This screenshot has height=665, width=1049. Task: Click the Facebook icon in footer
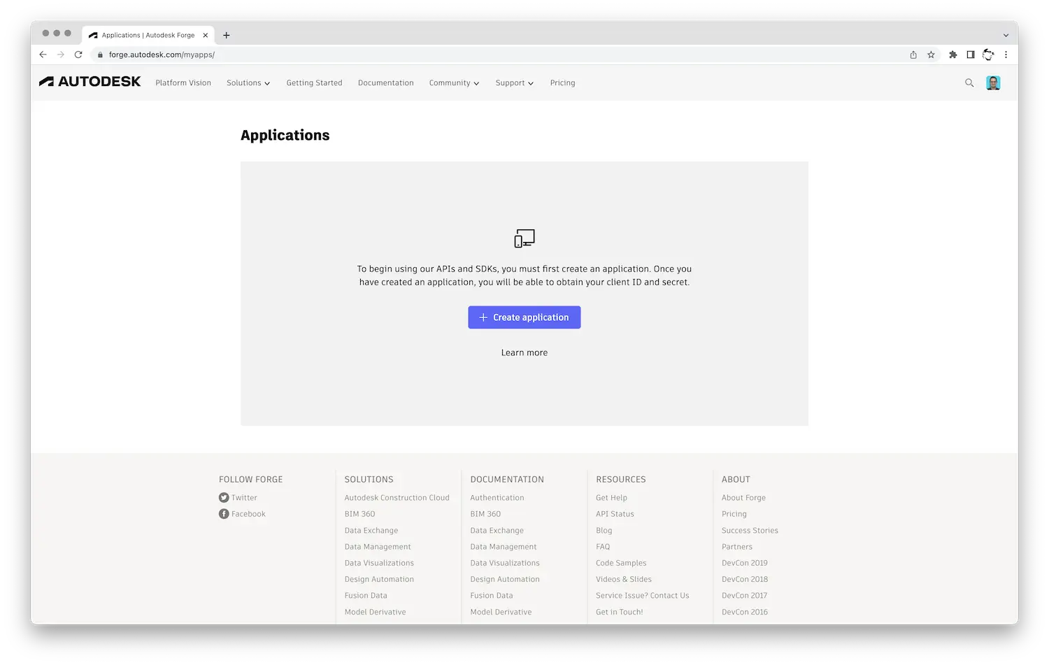(224, 514)
